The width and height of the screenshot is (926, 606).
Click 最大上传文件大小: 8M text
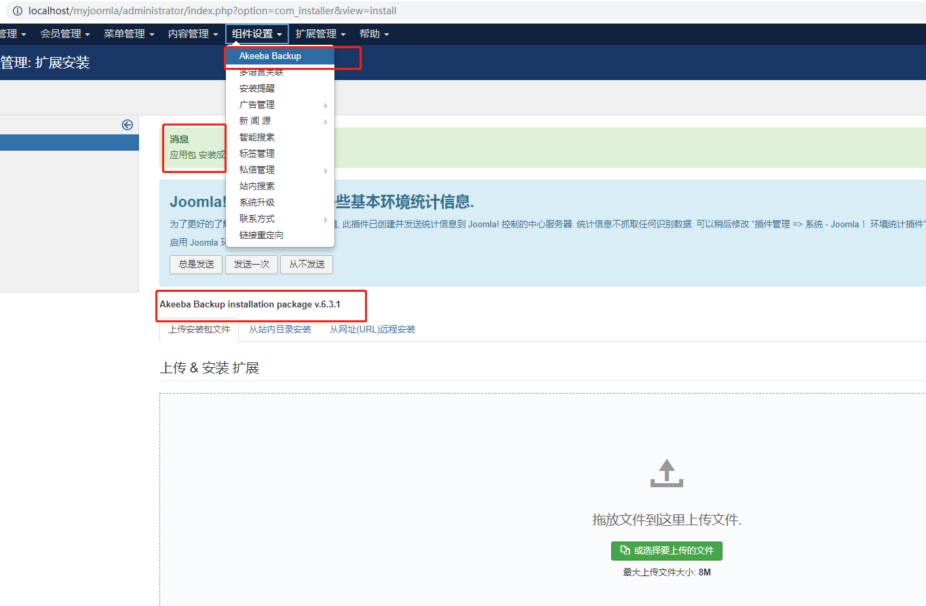tap(667, 572)
